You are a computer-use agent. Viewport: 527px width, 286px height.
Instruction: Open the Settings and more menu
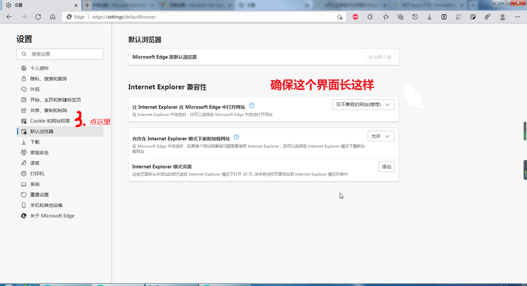coord(518,17)
